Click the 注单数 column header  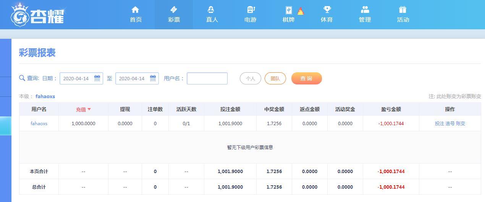pyautogui.click(x=155, y=109)
